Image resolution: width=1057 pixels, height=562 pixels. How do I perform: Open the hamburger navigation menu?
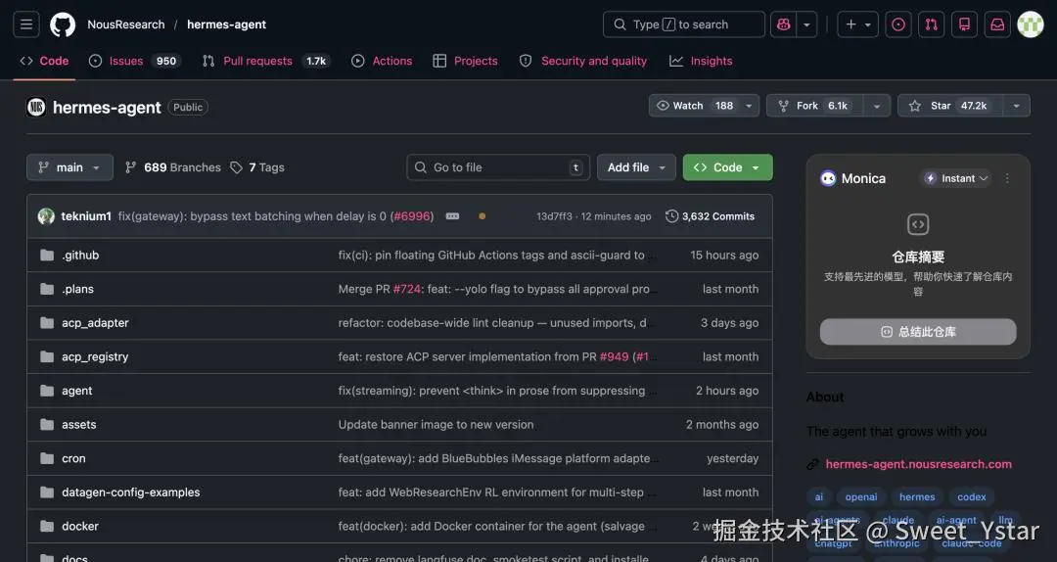pyautogui.click(x=26, y=24)
